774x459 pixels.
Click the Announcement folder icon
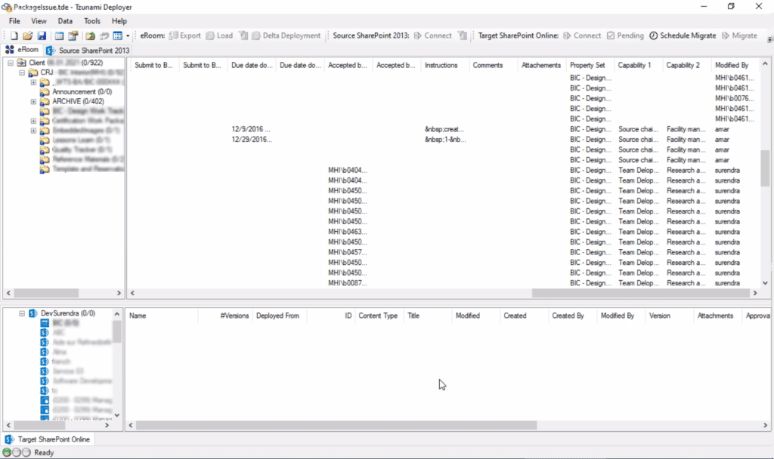[x=45, y=91]
